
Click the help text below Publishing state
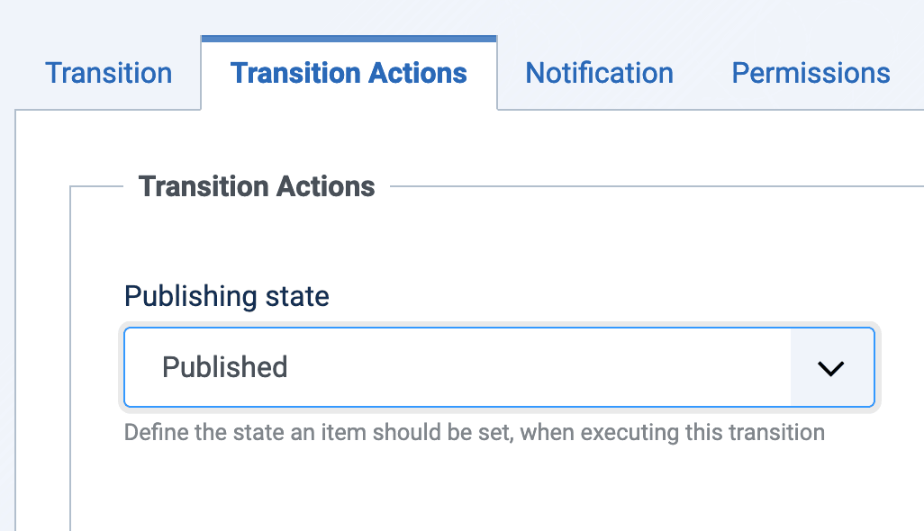[474, 432]
